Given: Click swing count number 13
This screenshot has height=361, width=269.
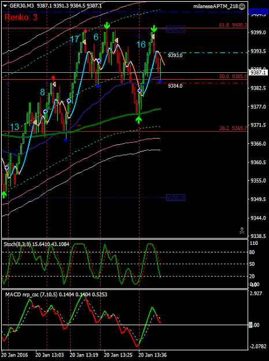Looking at the screenshot, I should 14,127.
